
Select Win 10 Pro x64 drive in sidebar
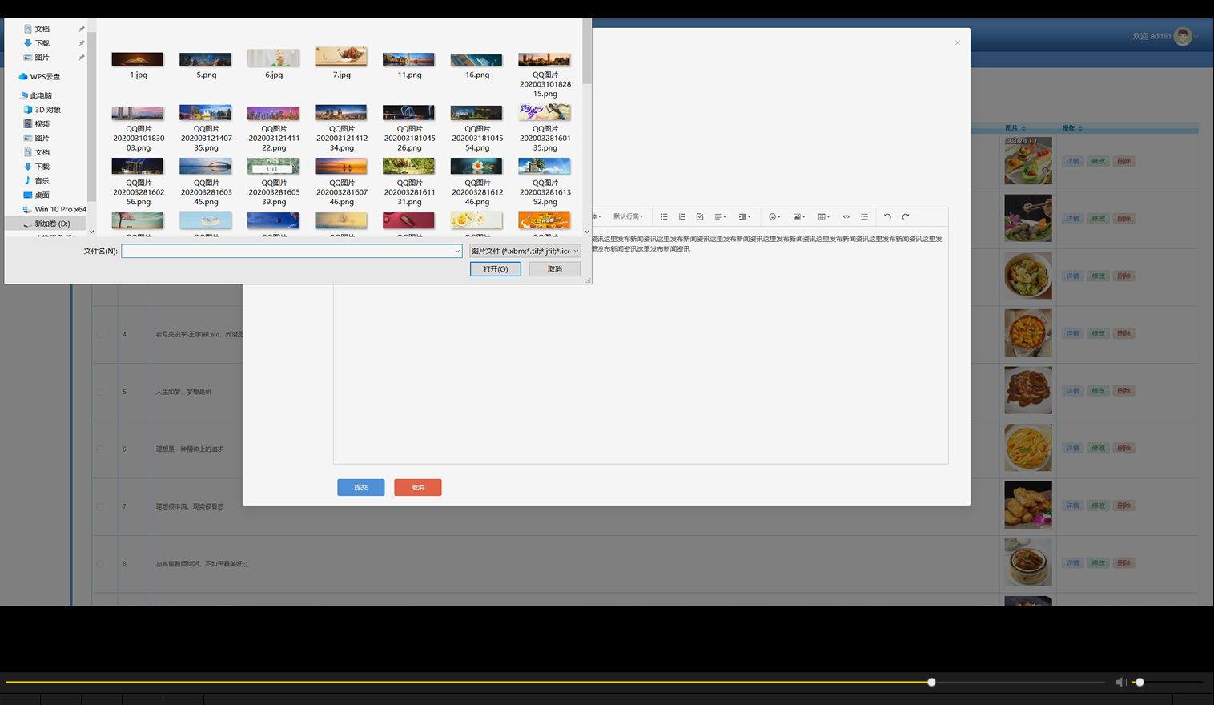(x=60, y=210)
